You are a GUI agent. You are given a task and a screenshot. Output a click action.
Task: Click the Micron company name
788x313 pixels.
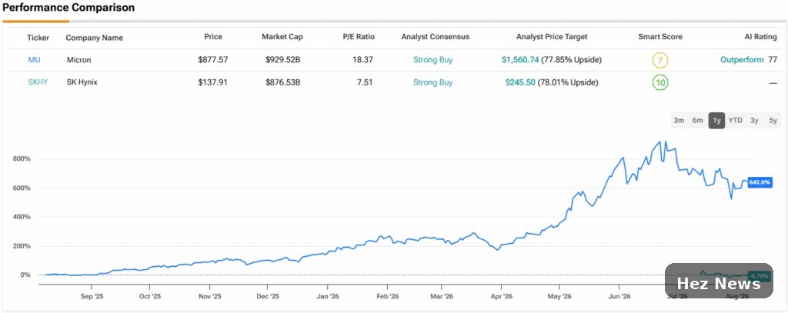pyautogui.click(x=78, y=60)
